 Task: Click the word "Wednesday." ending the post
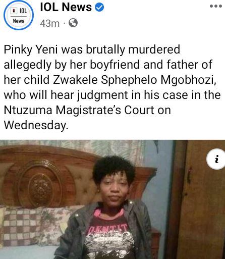tap(36, 125)
